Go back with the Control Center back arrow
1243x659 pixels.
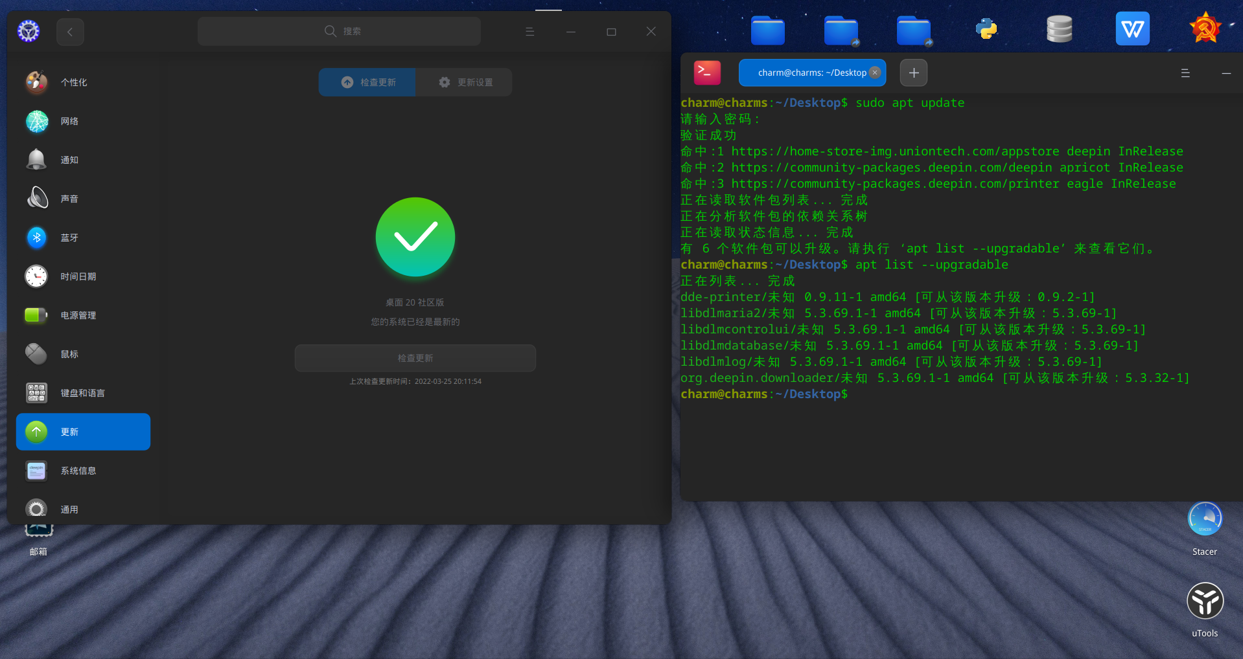click(70, 32)
